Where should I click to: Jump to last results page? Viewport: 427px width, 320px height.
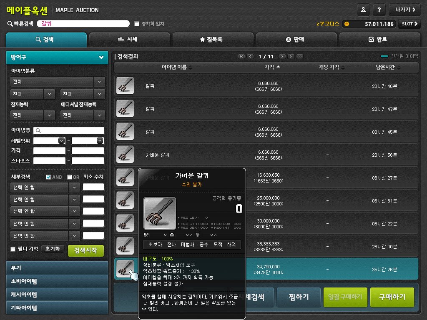291,56
